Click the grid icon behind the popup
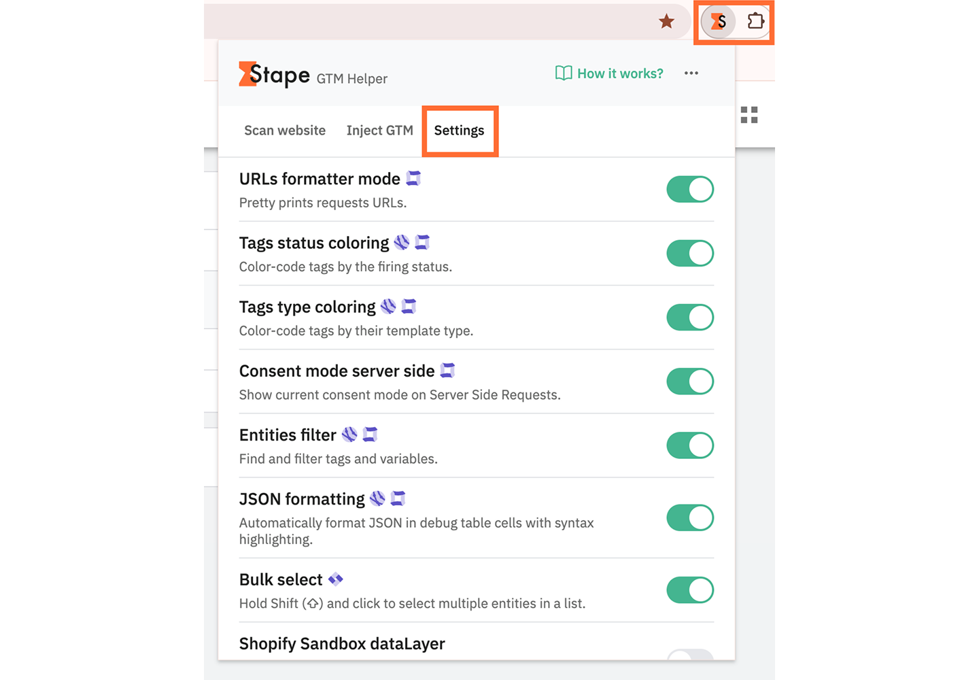Image resolution: width=979 pixels, height=680 pixels. 749,115
